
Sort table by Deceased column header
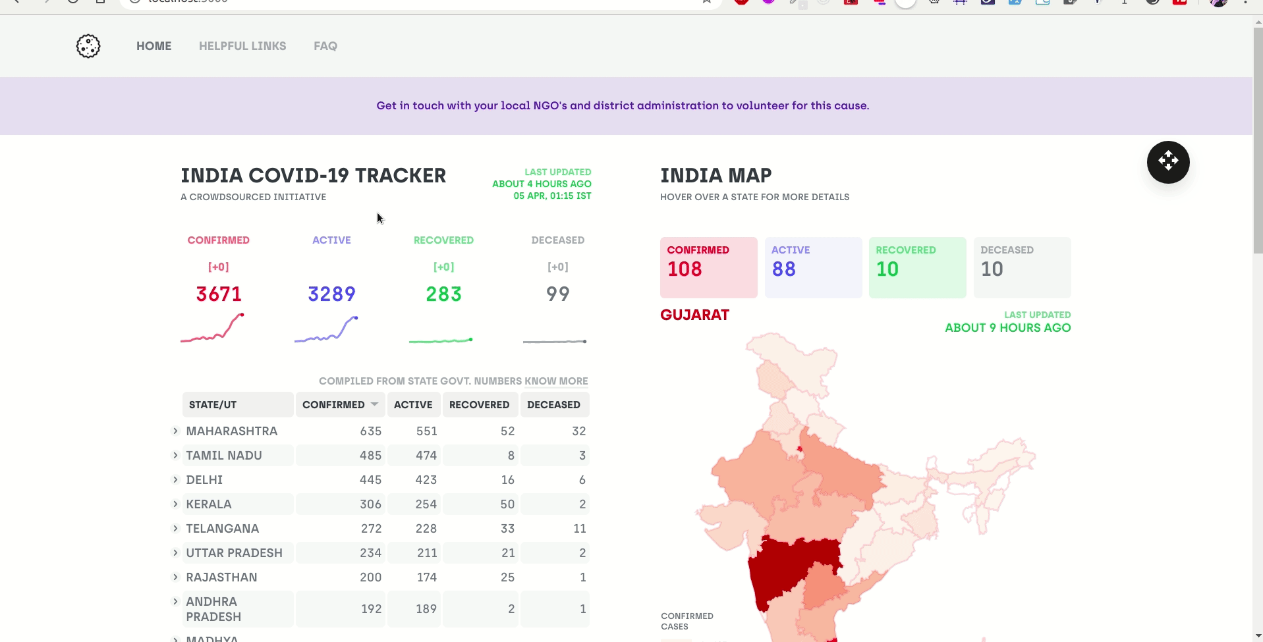pos(554,404)
